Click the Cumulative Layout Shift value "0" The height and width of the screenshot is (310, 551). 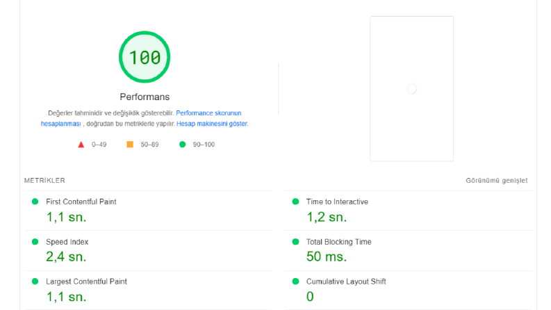[x=310, y=297]
